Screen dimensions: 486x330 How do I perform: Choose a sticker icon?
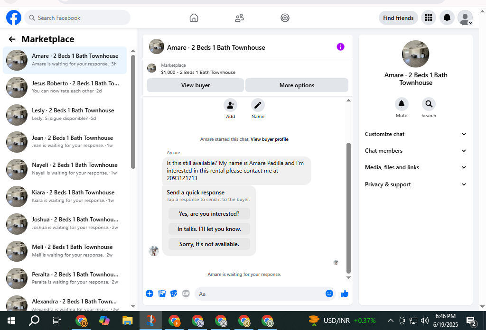pyautogui.click(x=174, y=293)
